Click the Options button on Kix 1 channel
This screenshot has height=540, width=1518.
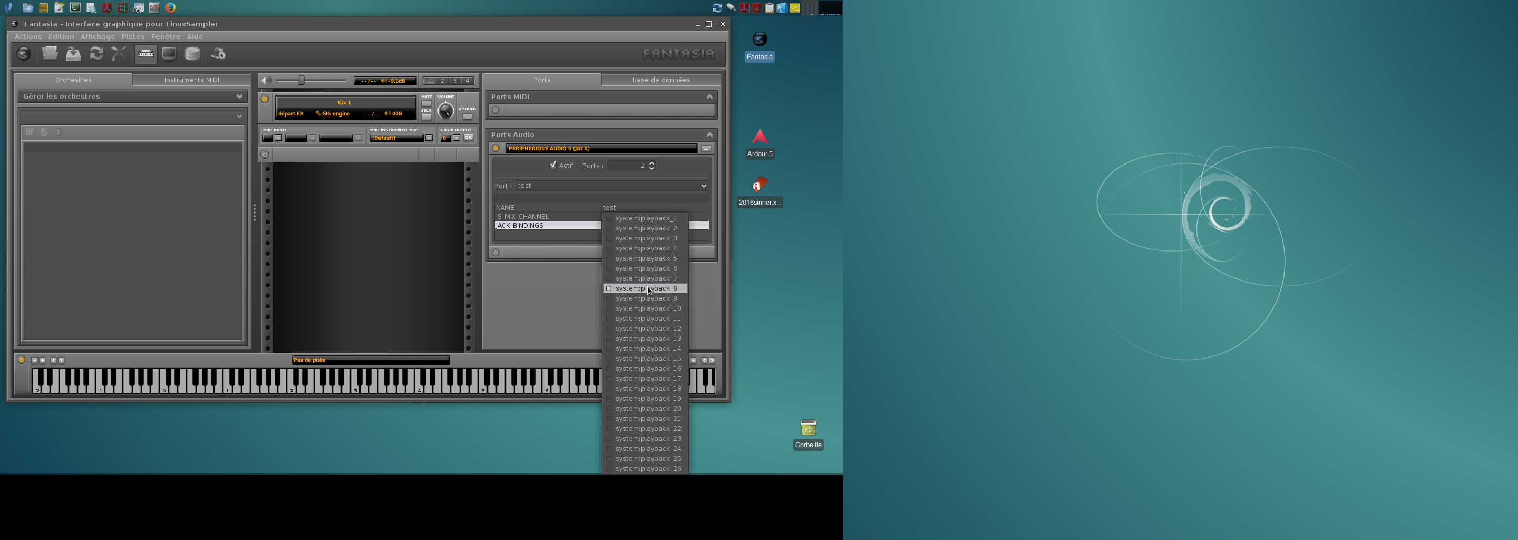tap(468, 117)
